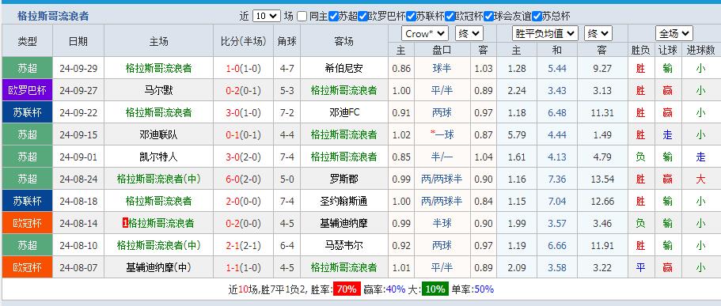Open the 终 dropdown beside 胜平负均值
The image size is (721, 306).
point(598,33)
